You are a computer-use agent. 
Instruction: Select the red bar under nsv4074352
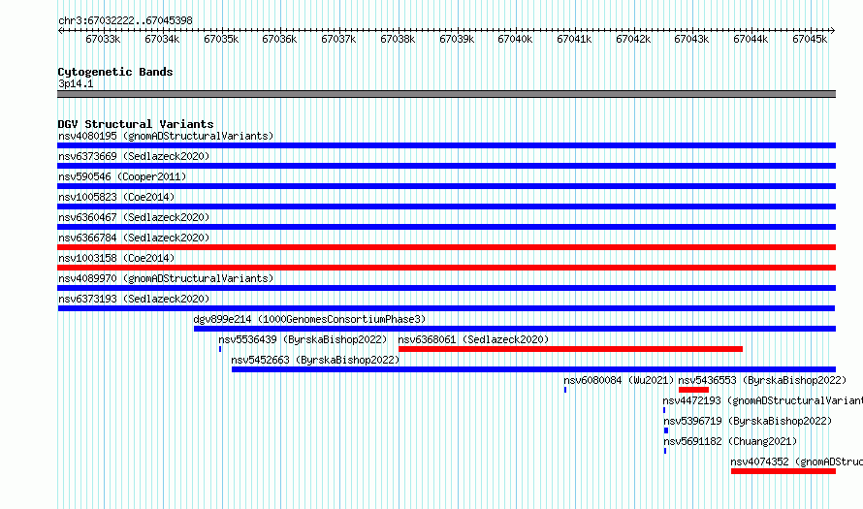pyautogui.click(x=783, y=471)
